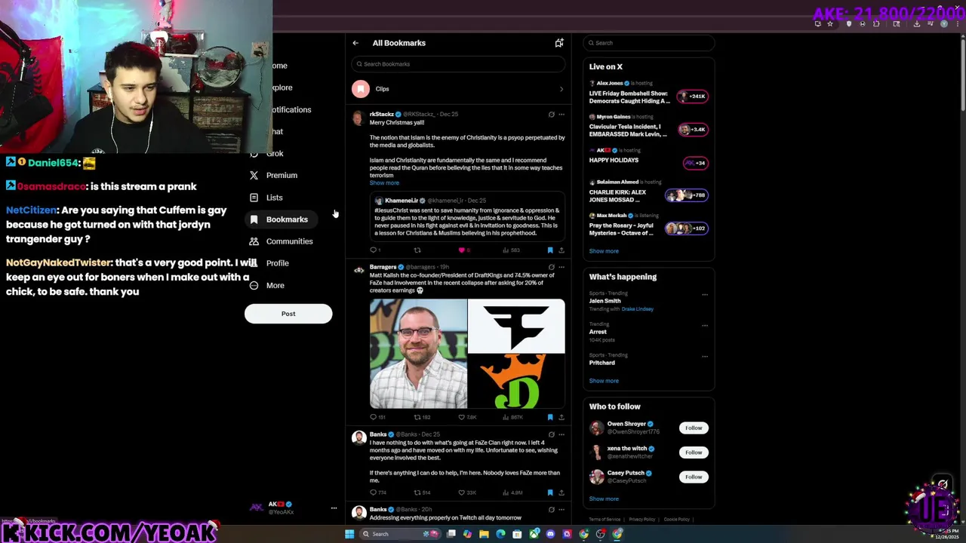
Task: Share the Barragers post
Action: pos(561,417)
